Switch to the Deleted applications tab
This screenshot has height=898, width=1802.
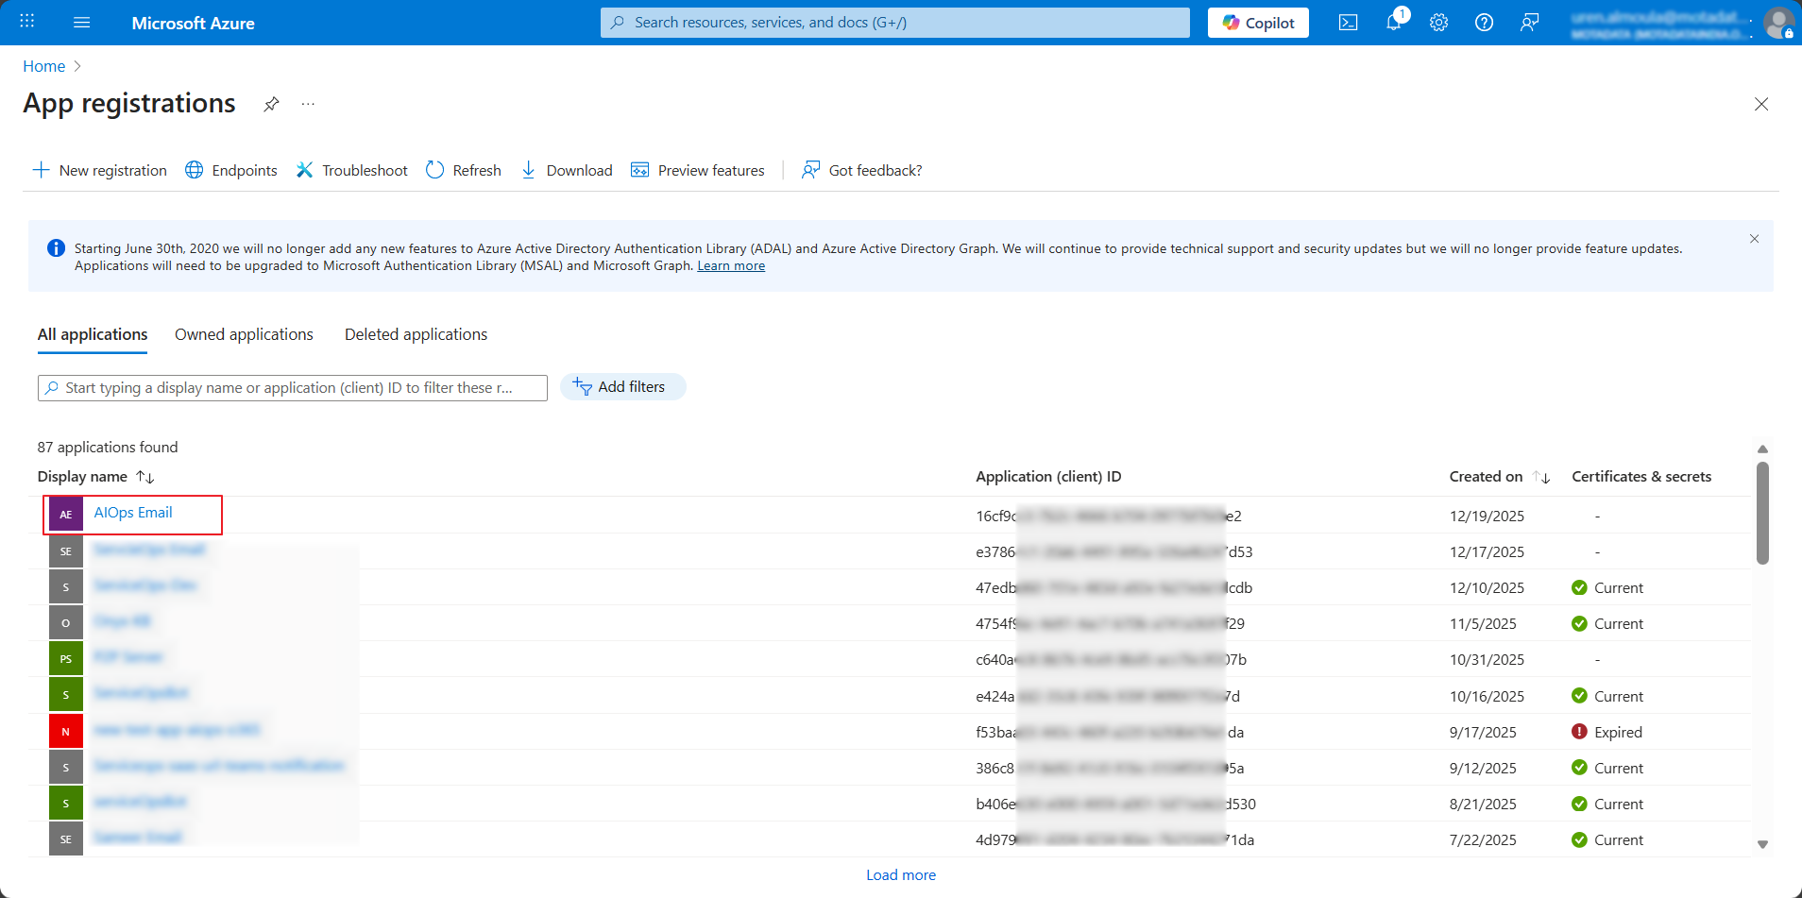click(x=416, y=334)
